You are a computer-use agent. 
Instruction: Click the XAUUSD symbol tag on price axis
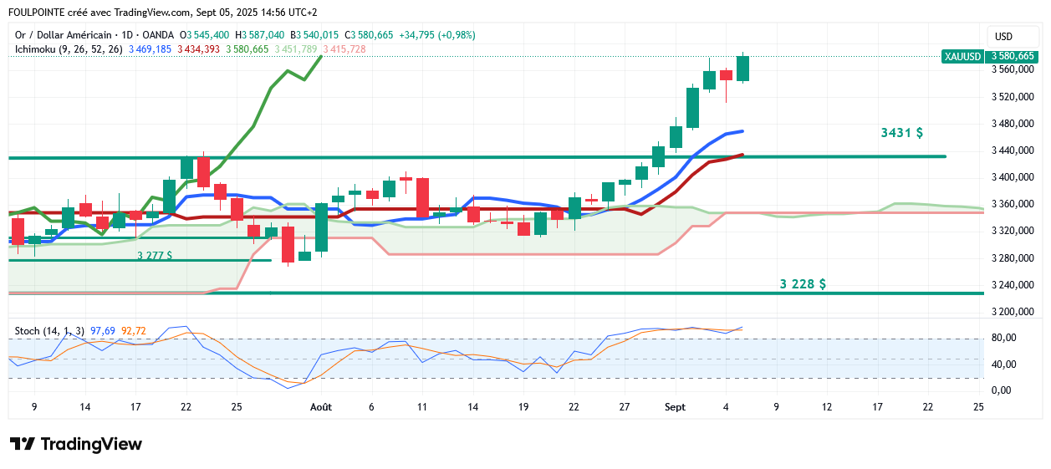click(x=962, y=57)
